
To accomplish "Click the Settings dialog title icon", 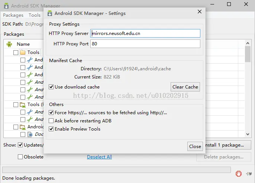I will click(x=50, y=13).
